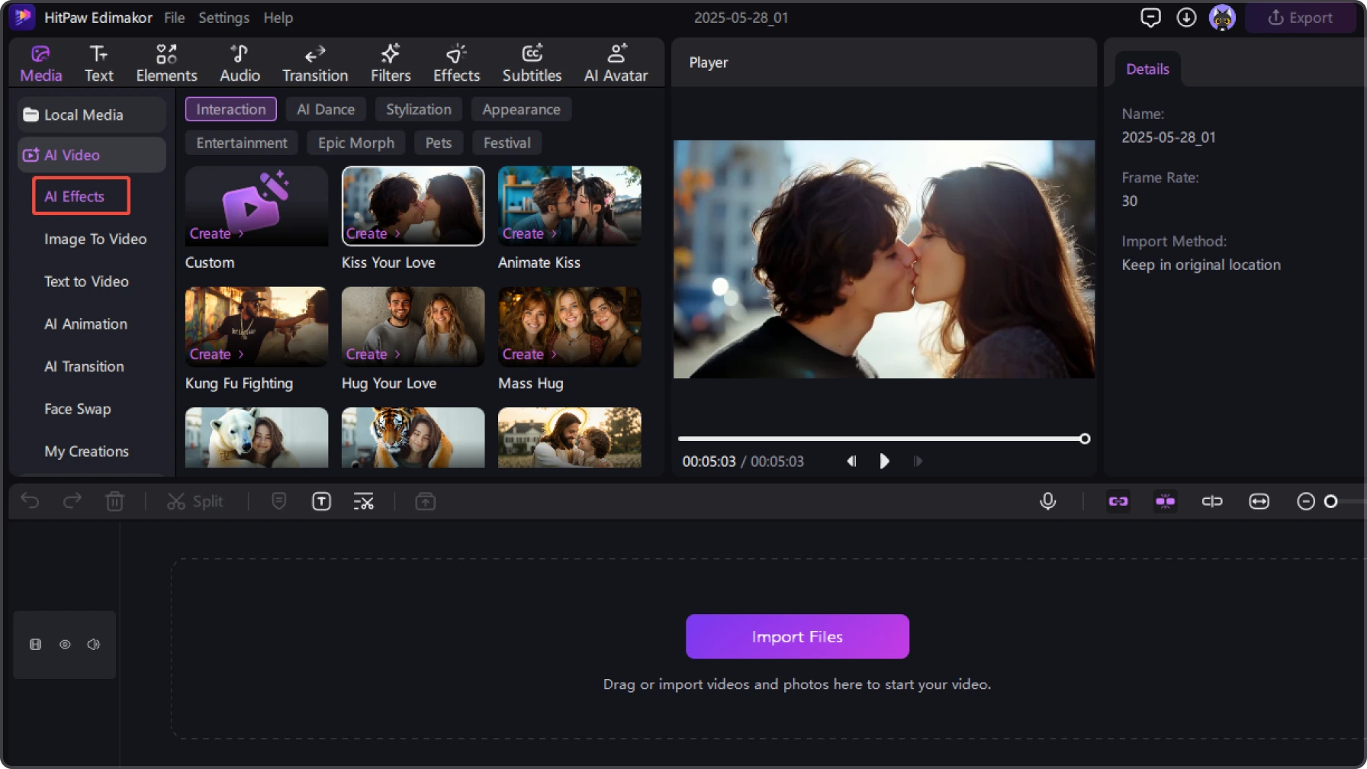This screenshot has width=1367, height=769.
Task: Open the Elements tab
Action: [166, 63]
